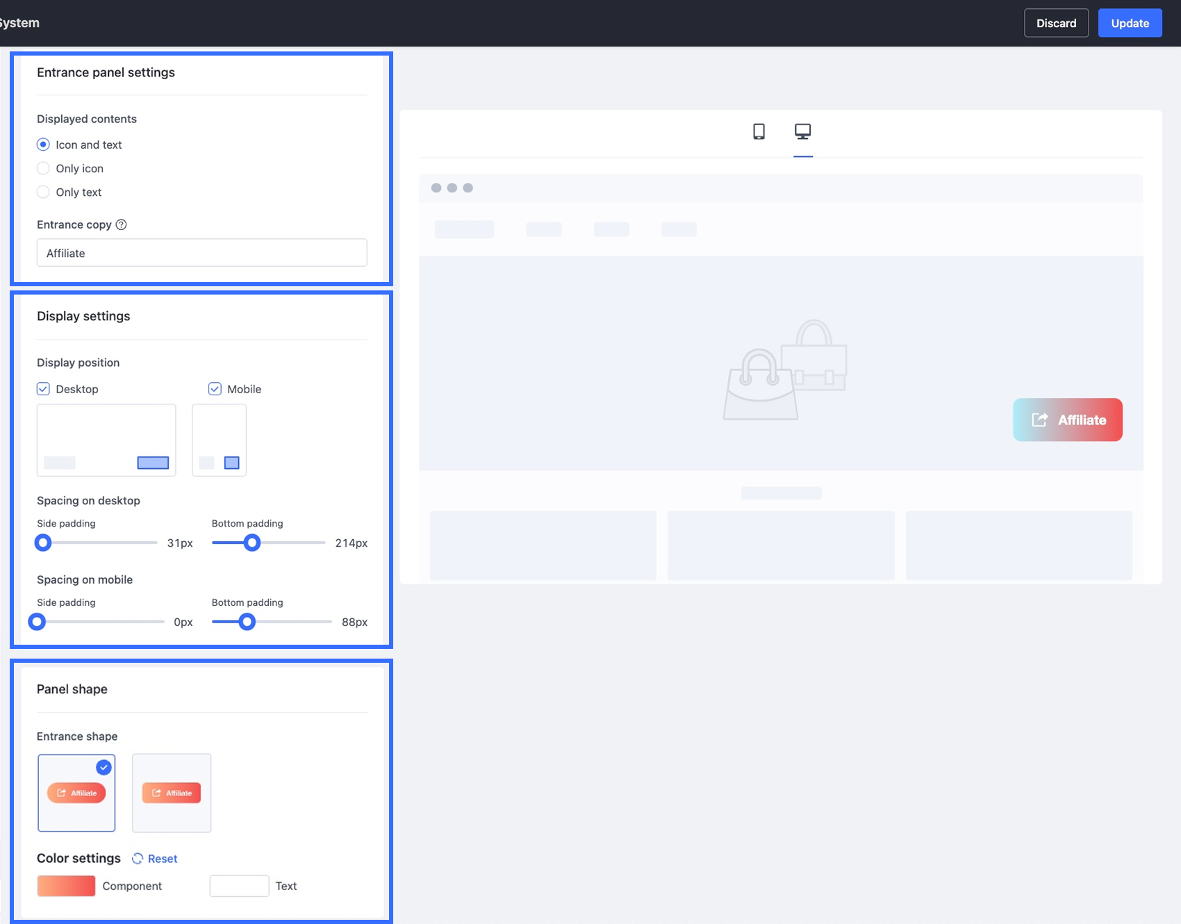Select desktop bottom-left position box

pyautogui.click(x=60, y=463)
